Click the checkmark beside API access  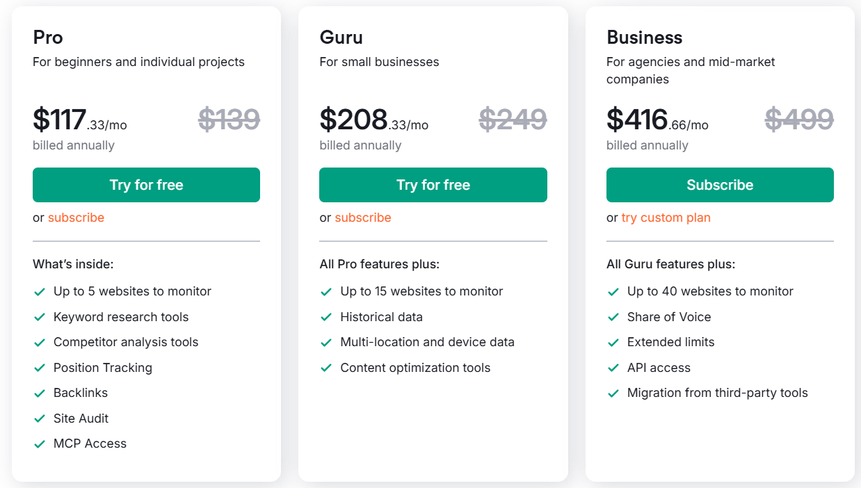(613, 367)
